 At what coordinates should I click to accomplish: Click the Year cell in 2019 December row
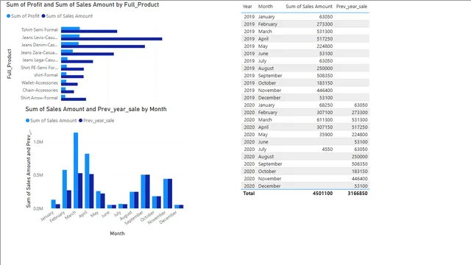(x=249, y=98)
